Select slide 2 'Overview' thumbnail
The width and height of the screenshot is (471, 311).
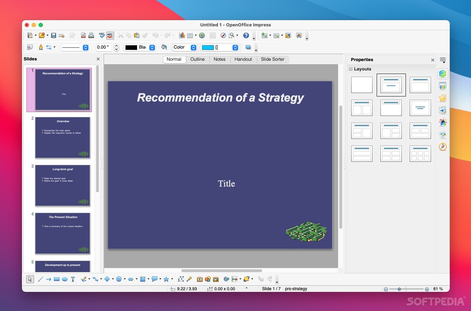pos(63,137)
